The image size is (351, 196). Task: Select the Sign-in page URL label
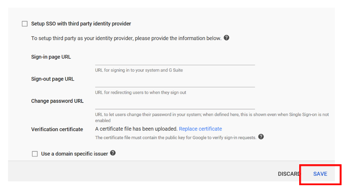pyautogui.click(x=51, y=57)
